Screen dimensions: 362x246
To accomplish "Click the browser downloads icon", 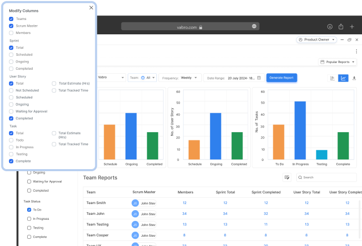I will (330, 27).
